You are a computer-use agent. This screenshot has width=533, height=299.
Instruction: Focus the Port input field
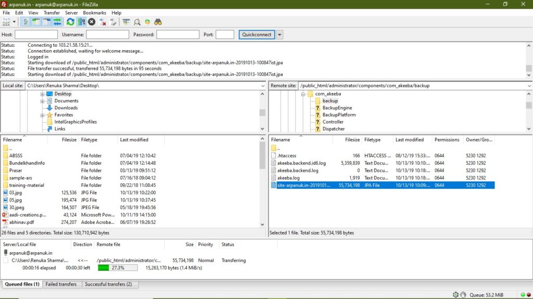click(x=225, y=35)
